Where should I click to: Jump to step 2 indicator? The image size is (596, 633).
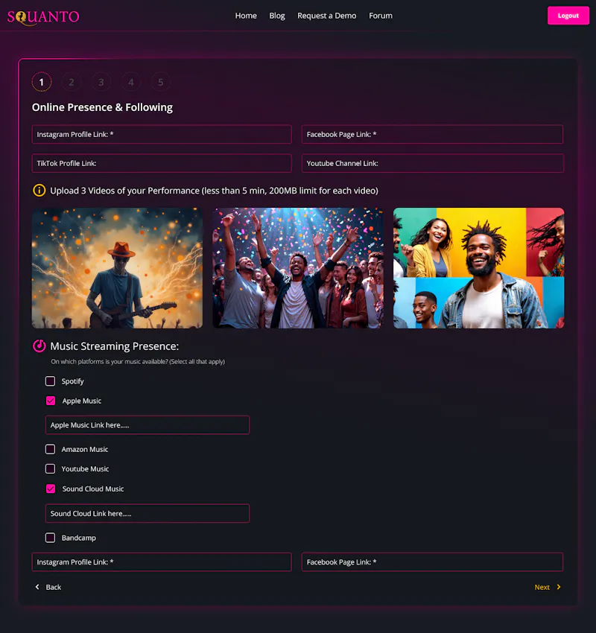72,83
